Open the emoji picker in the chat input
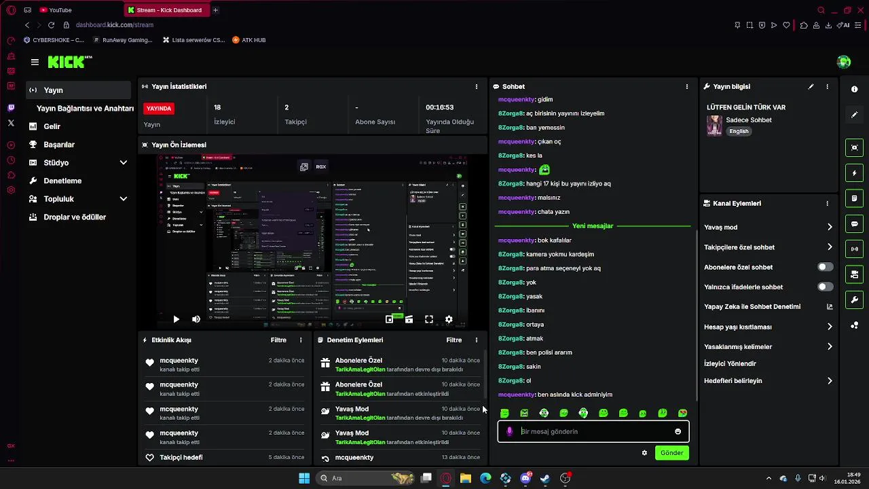 coord(678,431)
